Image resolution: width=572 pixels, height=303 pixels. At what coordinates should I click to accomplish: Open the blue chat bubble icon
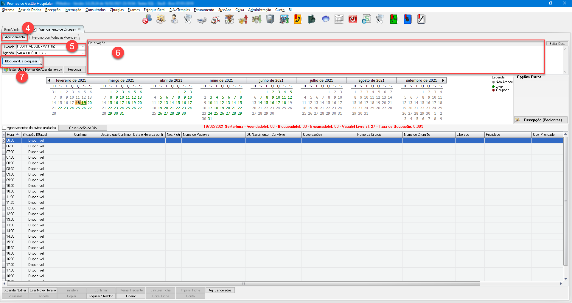[326, 19]
